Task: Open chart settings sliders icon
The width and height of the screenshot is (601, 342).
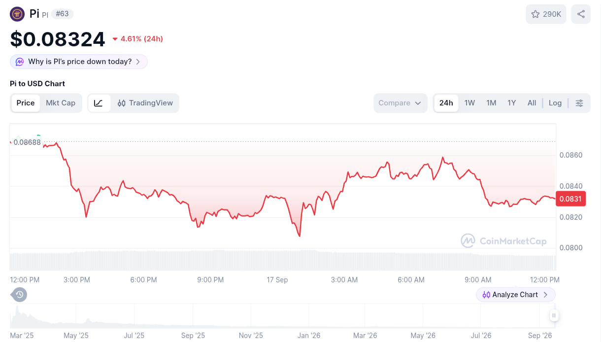Action: coord(579,103)
